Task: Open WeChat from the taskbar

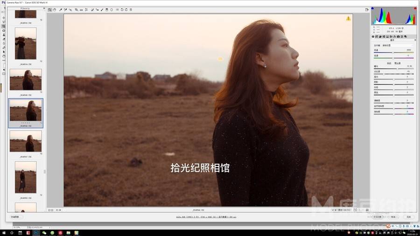Action: click(x=44, y=233)
